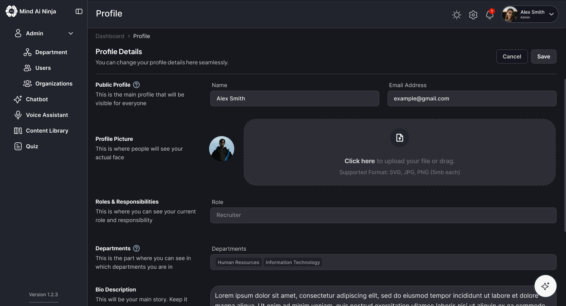
Task: Click Alex Smith header avatar
Action: [510, 15]
